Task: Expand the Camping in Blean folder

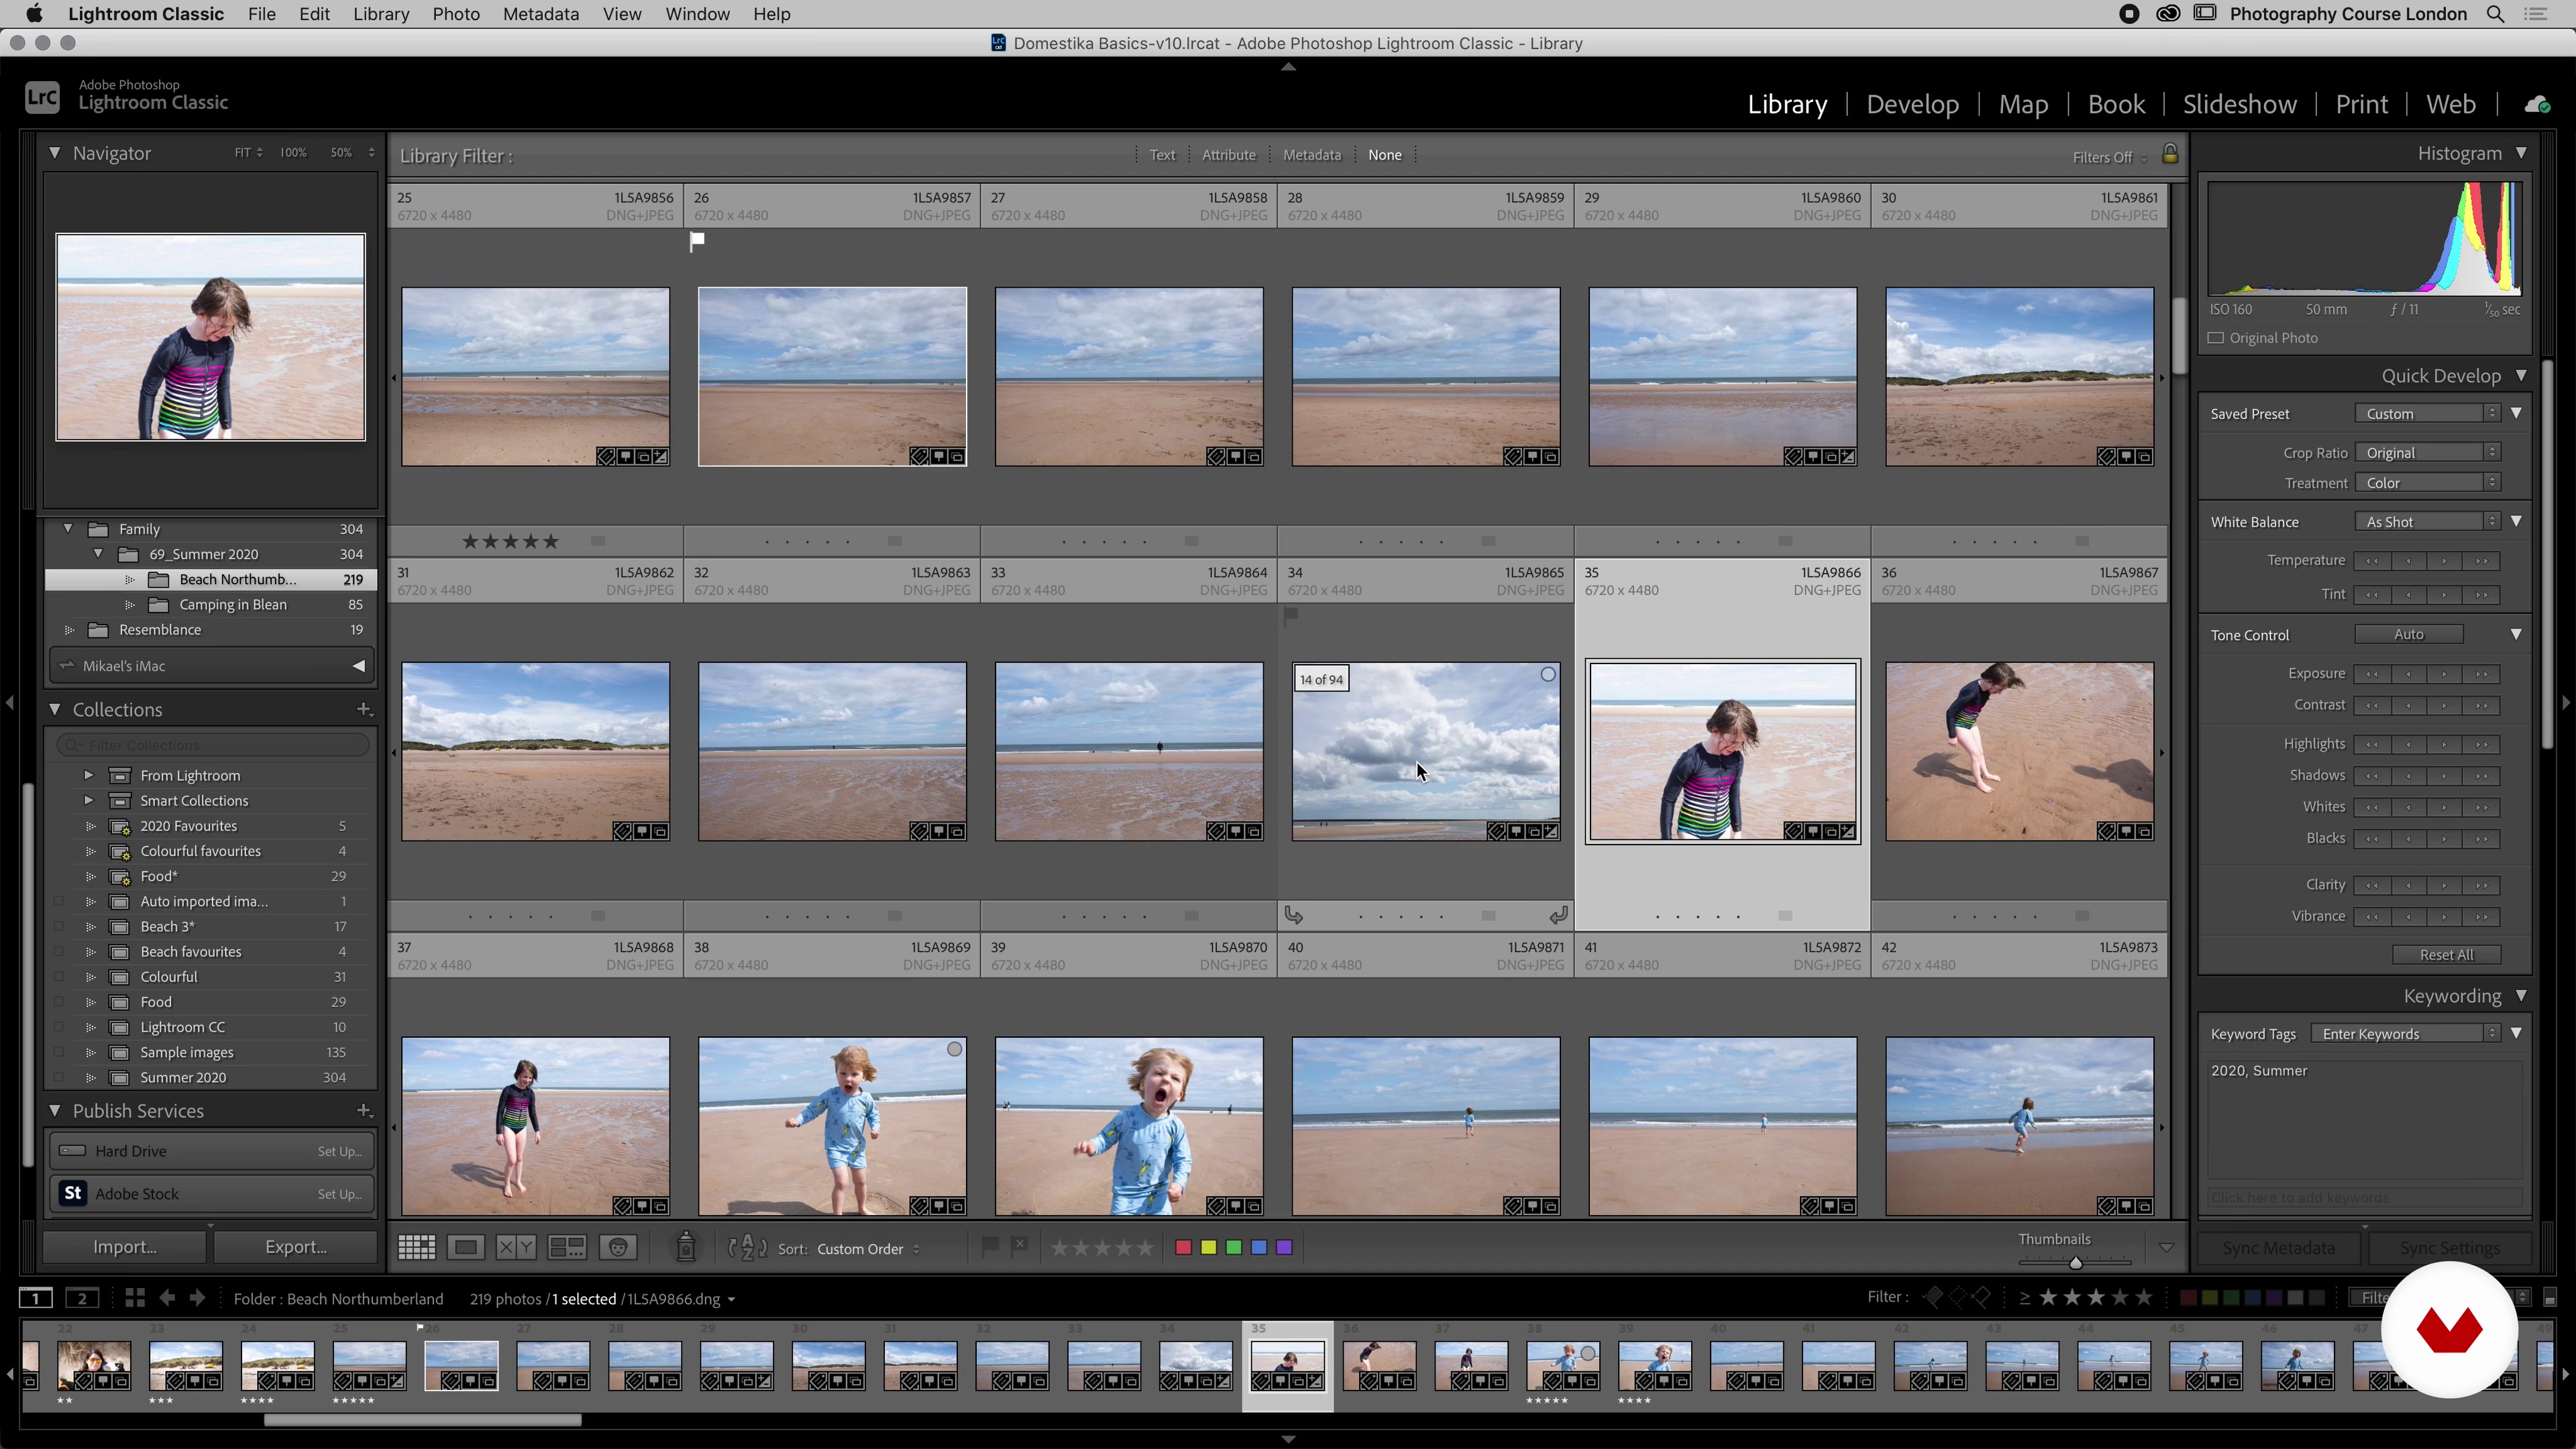Action: (x=129, y=604)
